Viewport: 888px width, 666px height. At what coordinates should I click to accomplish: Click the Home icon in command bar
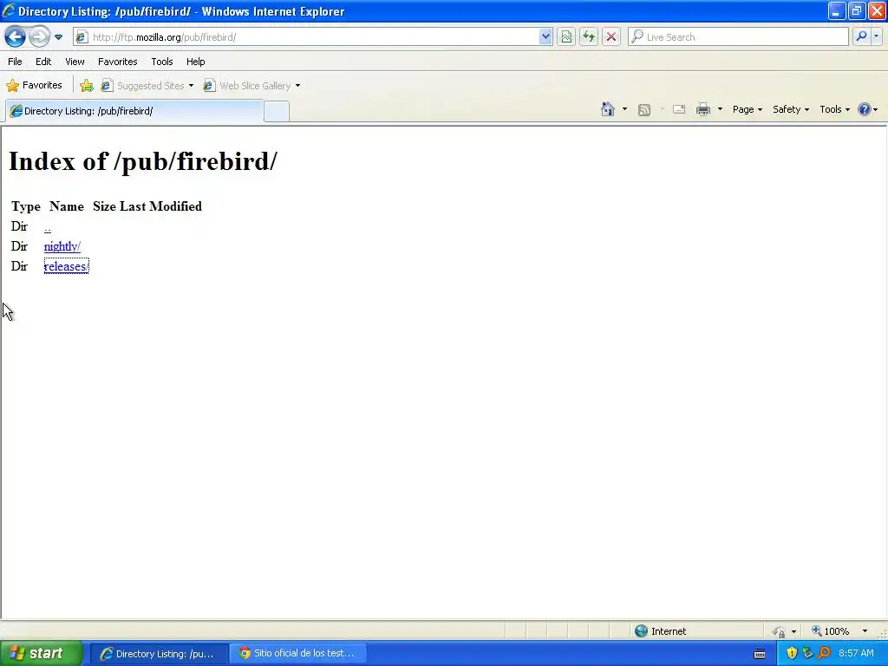(x=608, y=109)
